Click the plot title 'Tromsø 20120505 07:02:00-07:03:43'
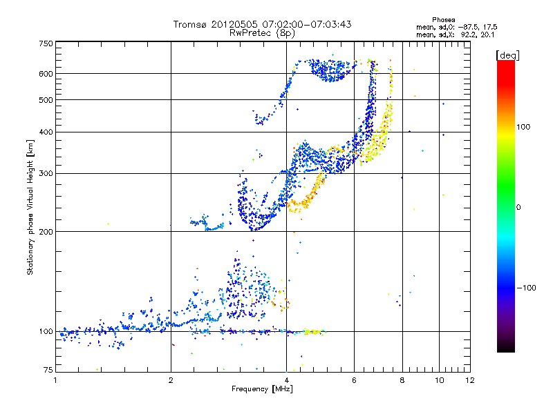This screenshot has width=553, height=414. point(262,24)
